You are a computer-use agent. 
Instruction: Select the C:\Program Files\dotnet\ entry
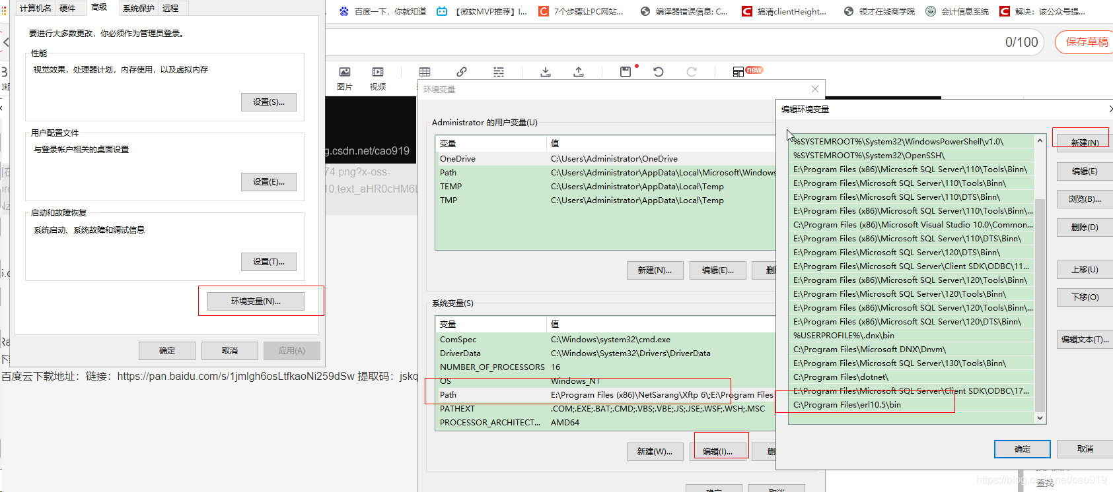tap(912, 377)
